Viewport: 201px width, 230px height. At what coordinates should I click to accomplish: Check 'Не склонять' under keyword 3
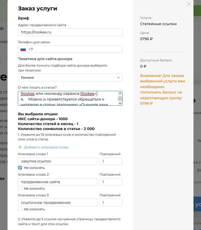20,209
